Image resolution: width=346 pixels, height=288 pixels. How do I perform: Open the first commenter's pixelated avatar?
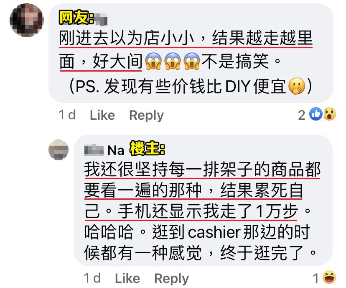(27, 20)
